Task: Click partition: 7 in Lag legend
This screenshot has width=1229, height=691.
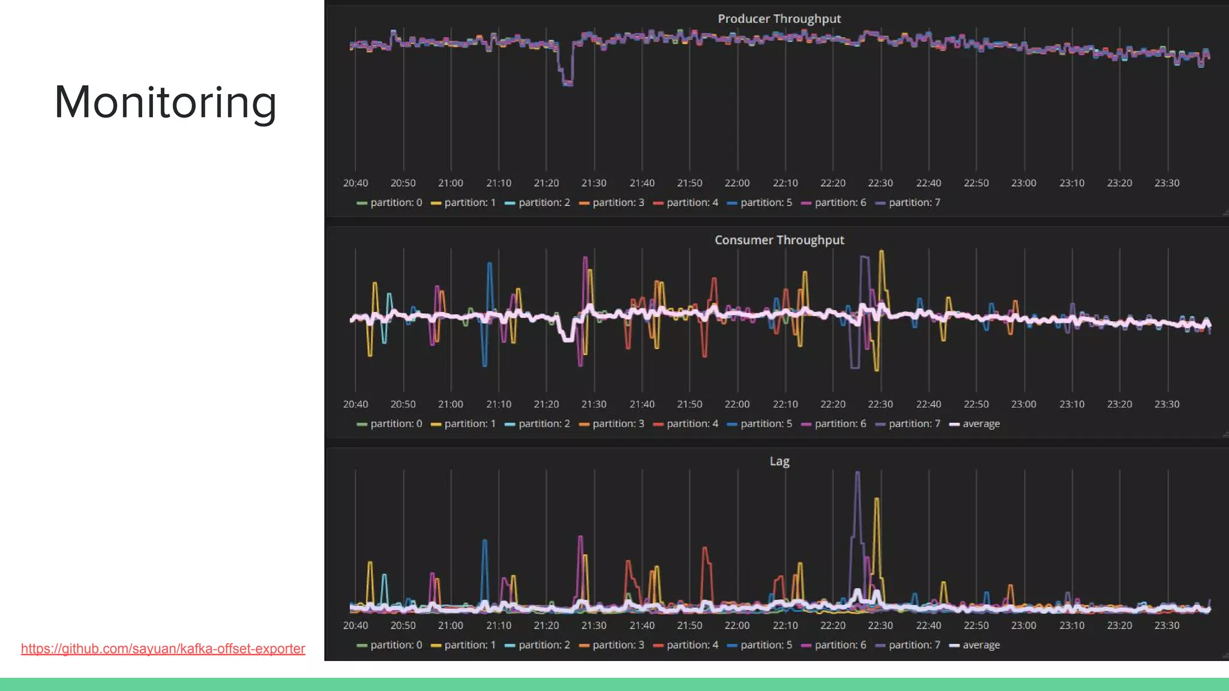Action: point(914,645)
